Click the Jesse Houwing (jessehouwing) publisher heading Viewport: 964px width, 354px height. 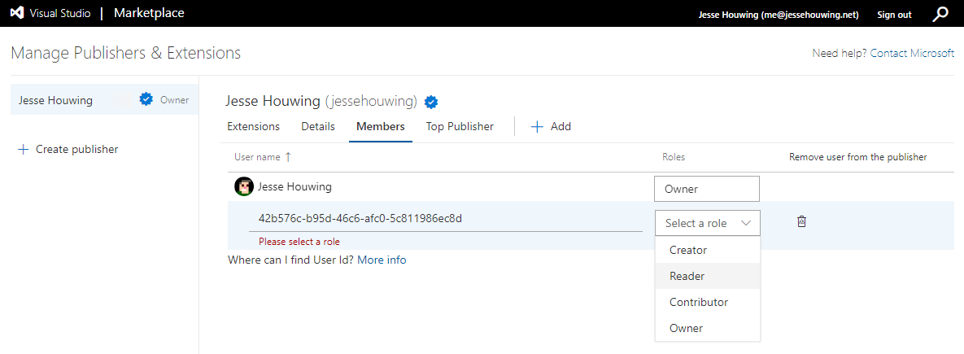click(x=321, y=101)
